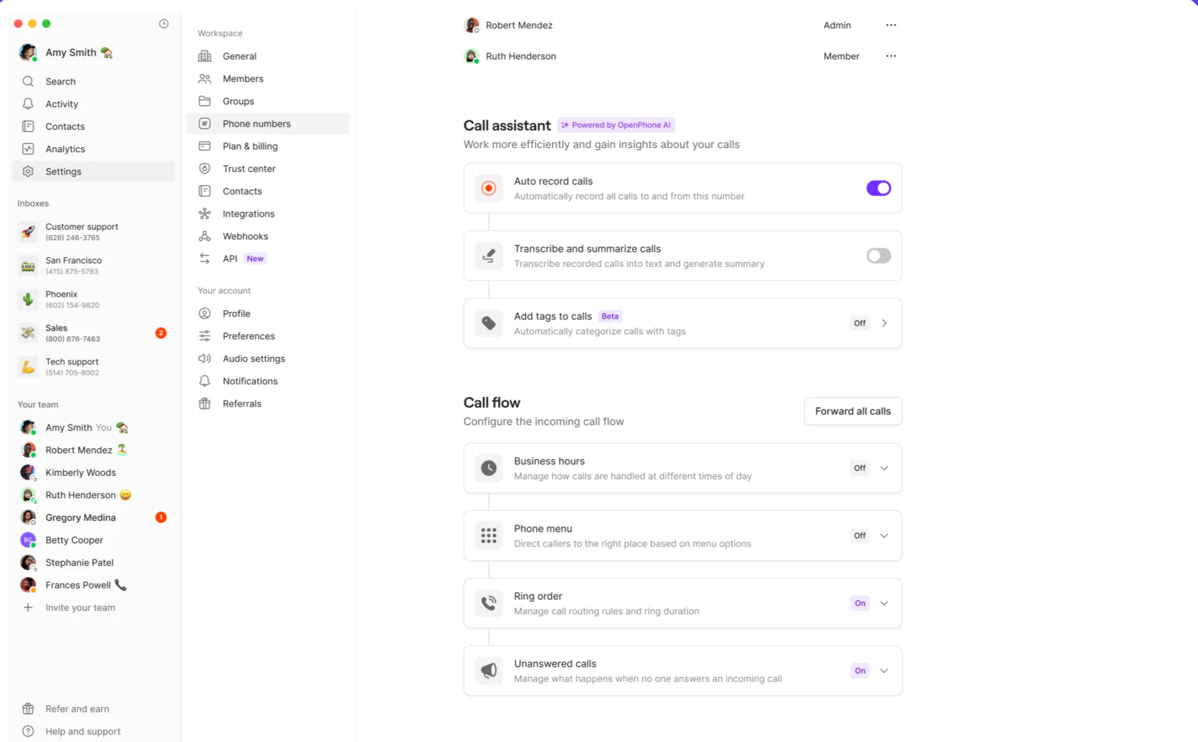This screenshot has width=1198, height=742.
Task: Open Kimberly Woods in Your team
Action: [x=93, y=473]
